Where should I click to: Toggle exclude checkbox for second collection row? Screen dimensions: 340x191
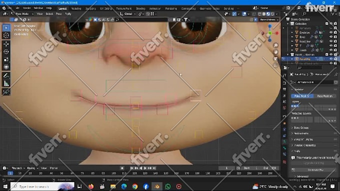point(327,54)
